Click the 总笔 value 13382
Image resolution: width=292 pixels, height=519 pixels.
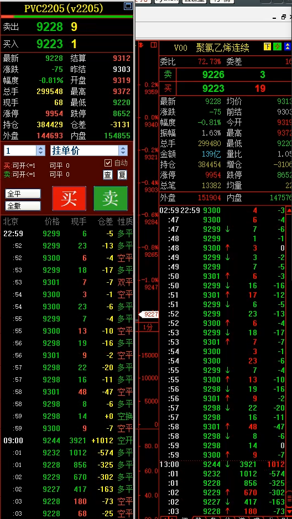pos(212,185)
